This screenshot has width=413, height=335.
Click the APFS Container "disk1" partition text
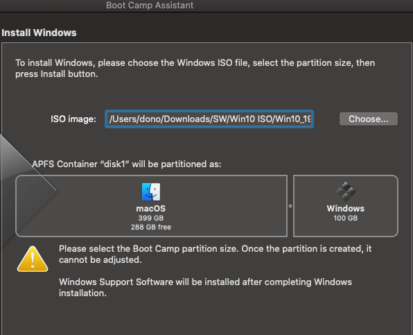(x=127, y=164)
